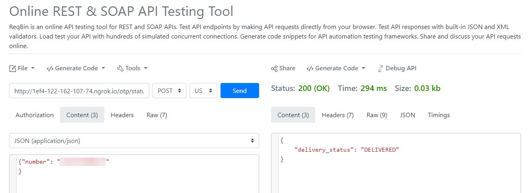This screenshot has width=529, height=193.
Task: Click the File edit icon
Action: click(x=13, y=68)
